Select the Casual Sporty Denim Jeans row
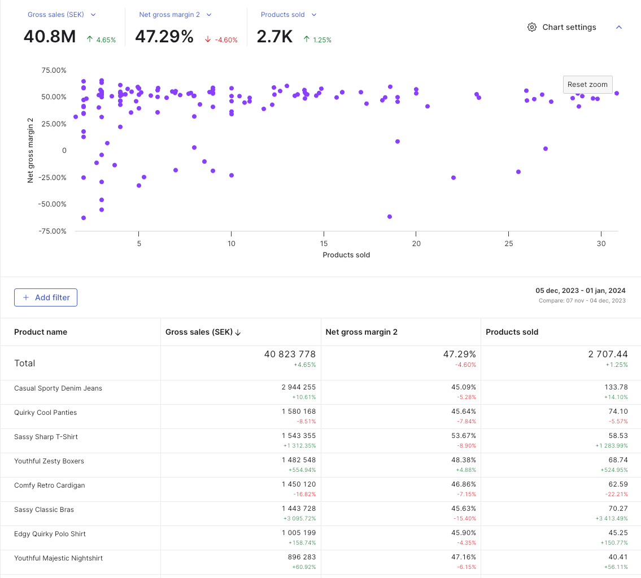 point(58,388)
